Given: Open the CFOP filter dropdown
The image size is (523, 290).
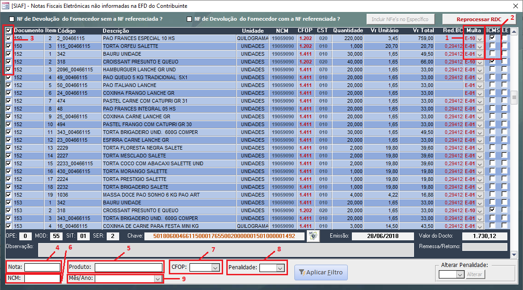Looking at the screenshot, I should [215, 267].
